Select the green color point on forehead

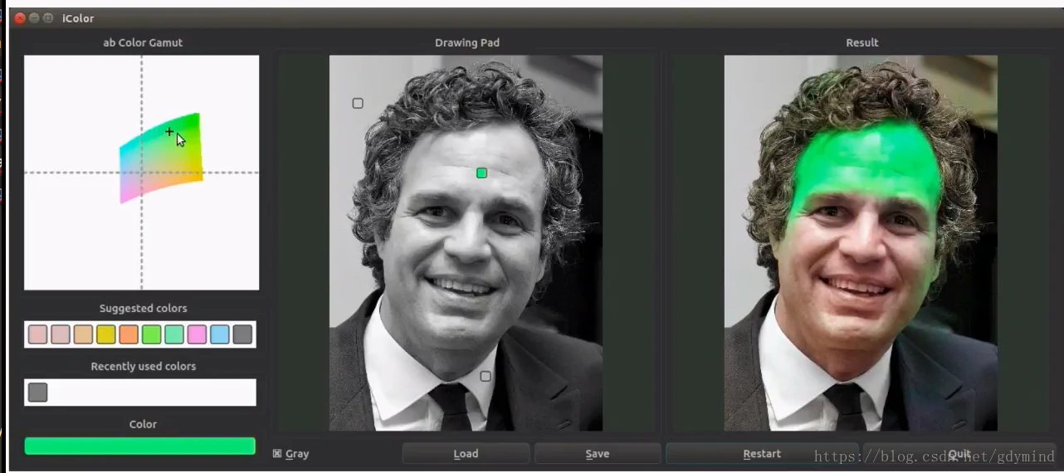click(481, 173)
